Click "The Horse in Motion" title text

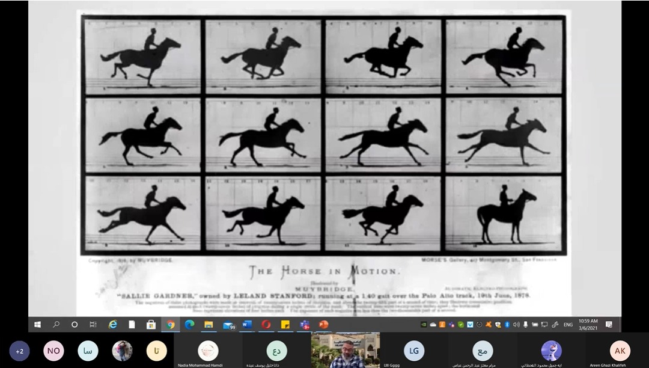coord(324,272)
